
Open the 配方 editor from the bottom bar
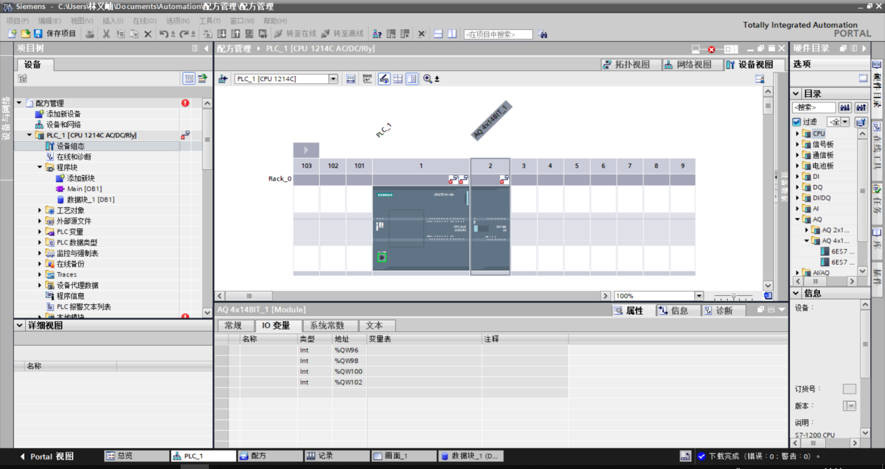coord(269,456)
